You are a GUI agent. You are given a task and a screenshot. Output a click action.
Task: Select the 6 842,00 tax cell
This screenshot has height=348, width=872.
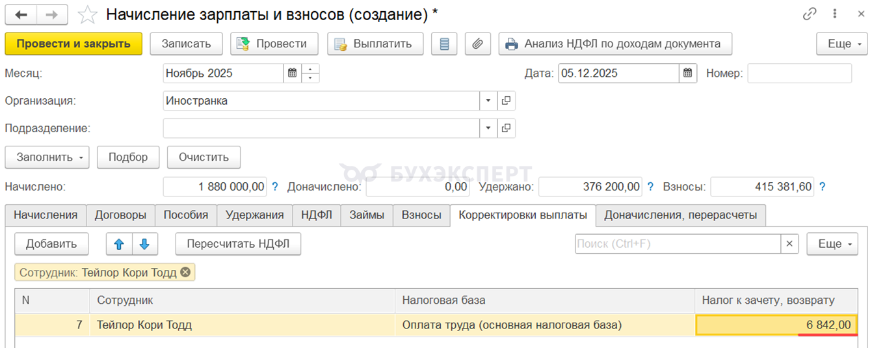point(776,325)
